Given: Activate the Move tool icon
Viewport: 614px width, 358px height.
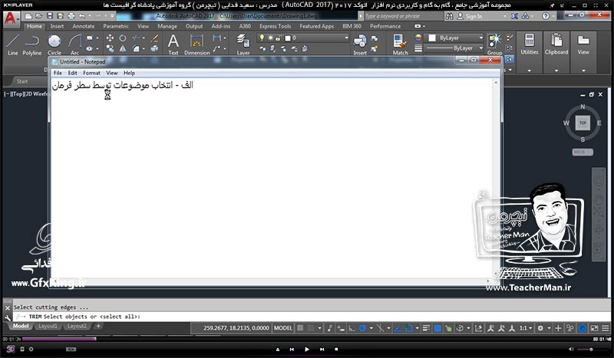Looking at the screenshot, I should [110, 38].
